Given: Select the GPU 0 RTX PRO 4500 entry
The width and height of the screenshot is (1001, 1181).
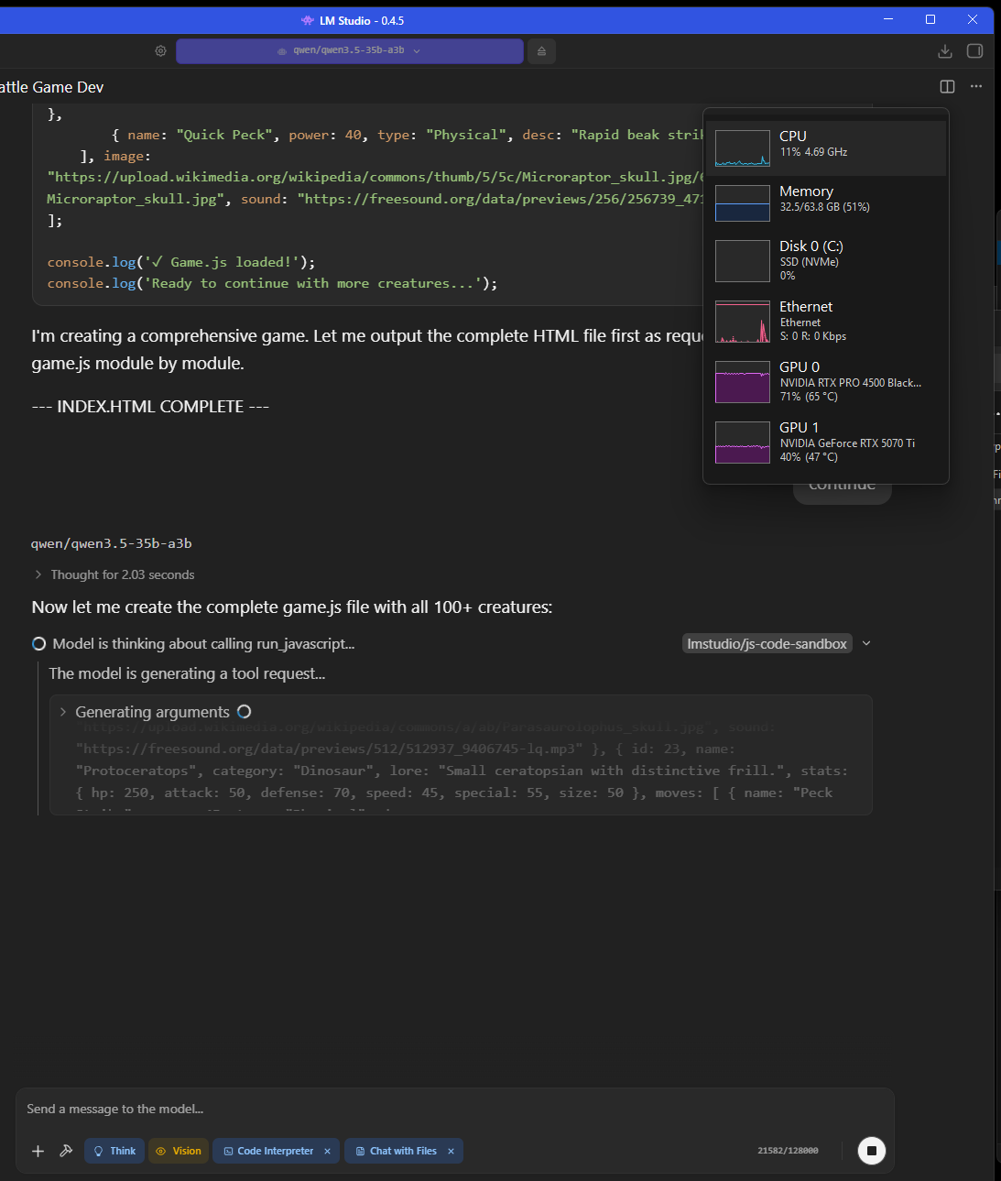Looking at the screenshot, I should pyautogui.click(x=826, y=381).
